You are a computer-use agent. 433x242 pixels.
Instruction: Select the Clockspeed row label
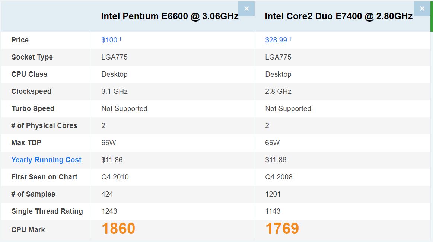[x=31, y=92]
